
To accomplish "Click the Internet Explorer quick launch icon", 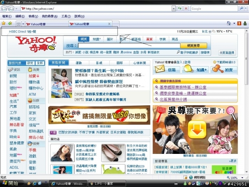I will [x=34, y=183].
